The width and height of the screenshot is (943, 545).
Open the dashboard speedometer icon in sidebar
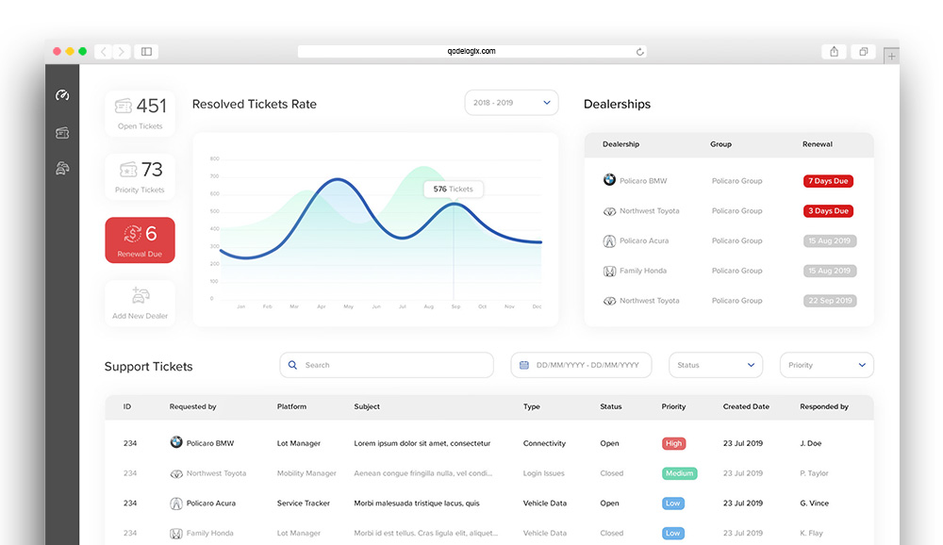(x=62, y=95)
